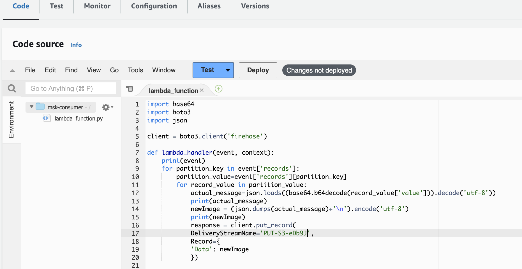Open the Tools menu

[135, 70]
